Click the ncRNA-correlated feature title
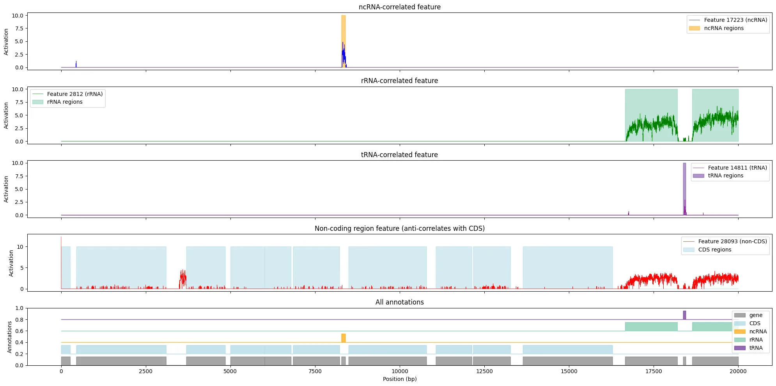 coord(399,7)
